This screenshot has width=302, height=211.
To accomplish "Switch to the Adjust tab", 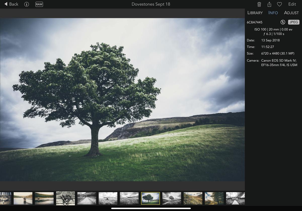I will (291, 13).
